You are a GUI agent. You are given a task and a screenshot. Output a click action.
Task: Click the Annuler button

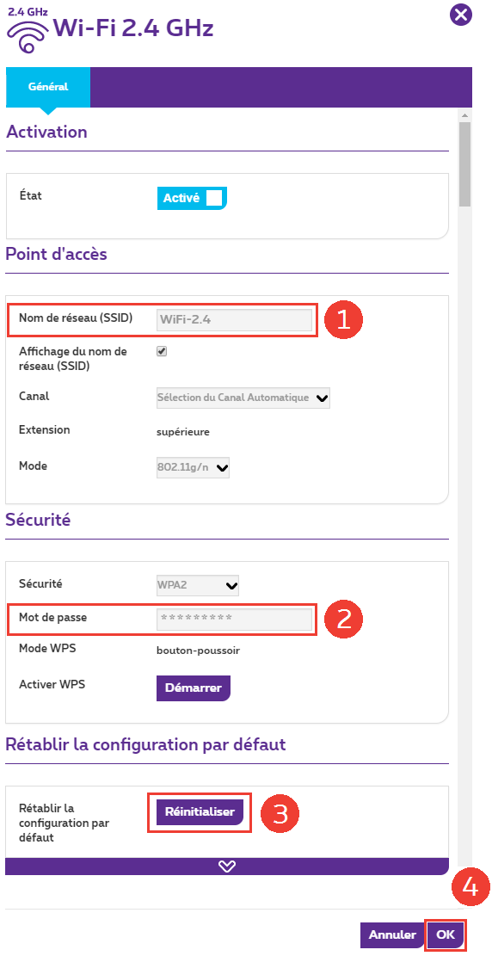pyautogui.click(x=392, y=934)
